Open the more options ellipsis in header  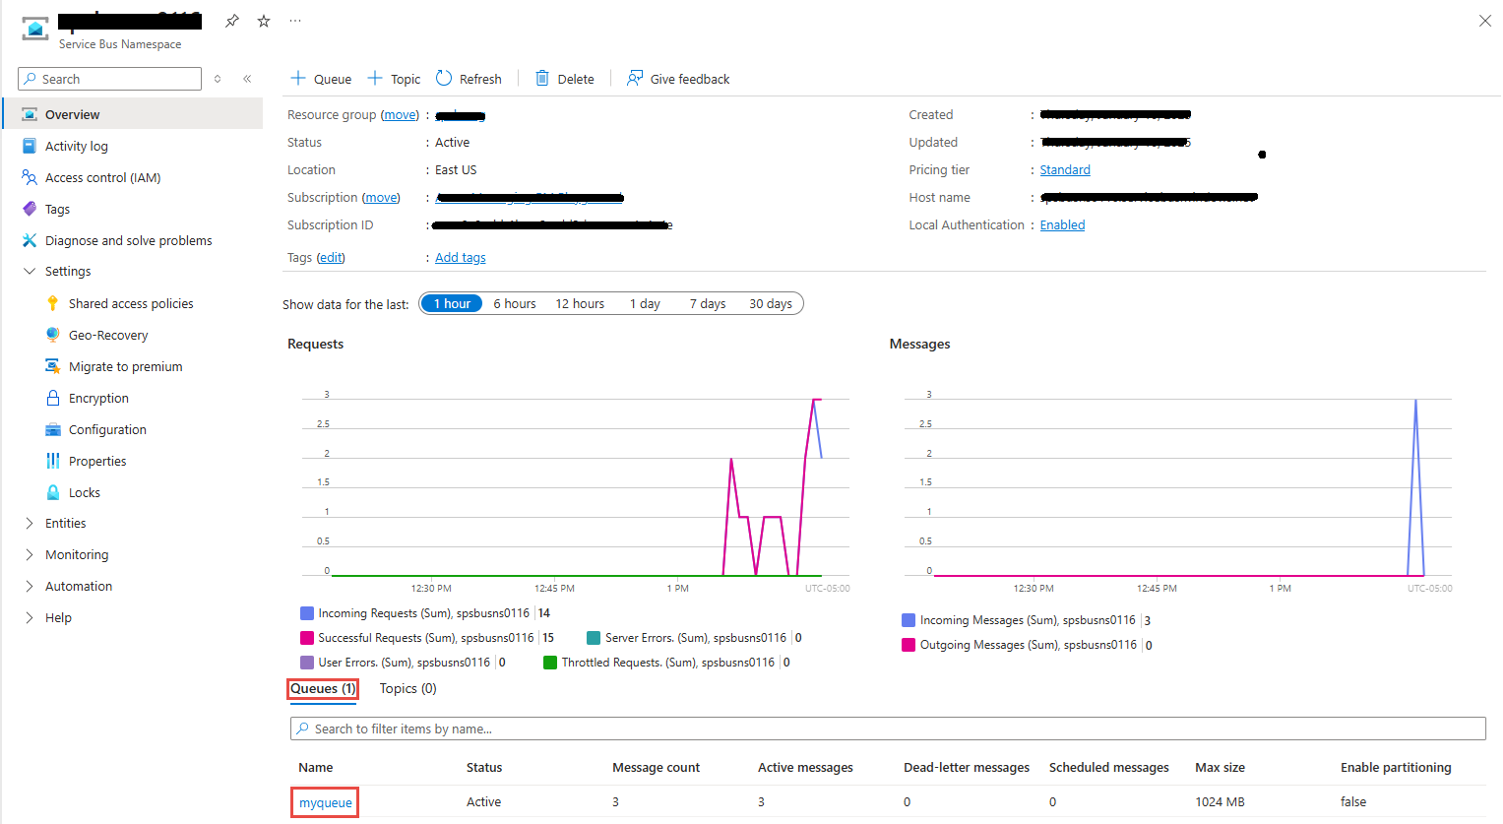(295, 21)
